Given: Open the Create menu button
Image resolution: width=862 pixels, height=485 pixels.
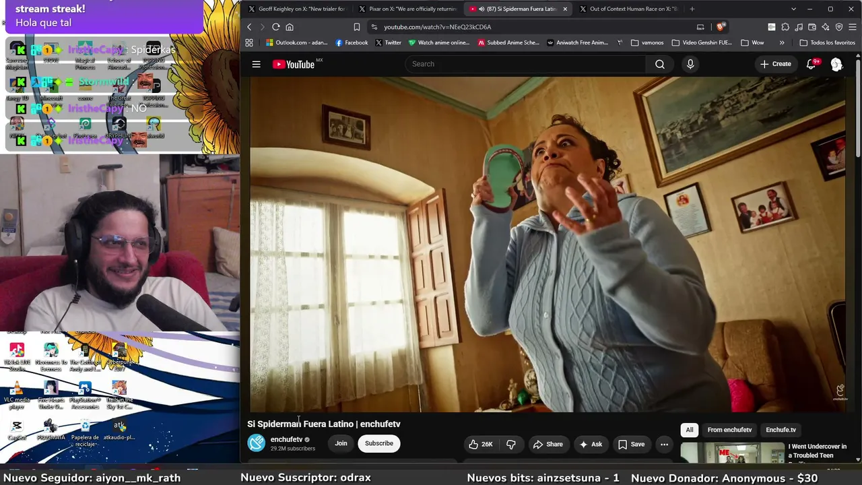Looking at the screenshot, I should (x=775, y=64).
